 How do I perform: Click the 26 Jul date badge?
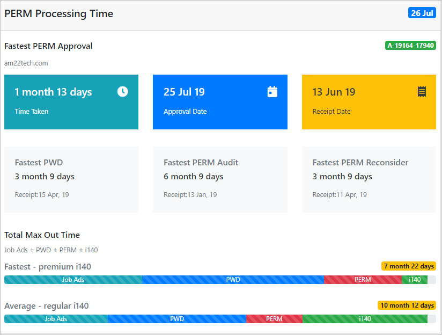point(422,13)
